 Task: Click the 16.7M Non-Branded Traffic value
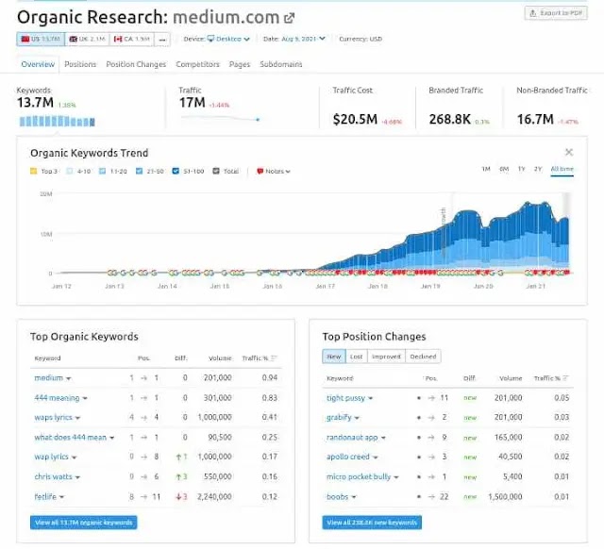[535, 120]
